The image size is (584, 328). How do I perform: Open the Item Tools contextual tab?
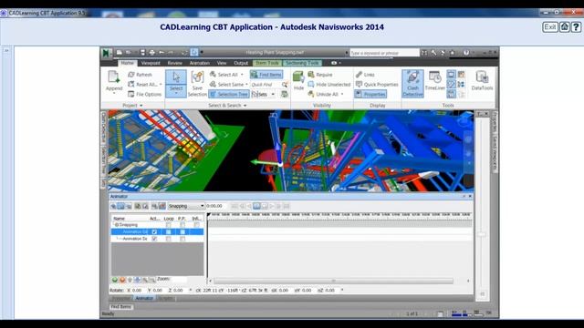[x=267, y=63]
